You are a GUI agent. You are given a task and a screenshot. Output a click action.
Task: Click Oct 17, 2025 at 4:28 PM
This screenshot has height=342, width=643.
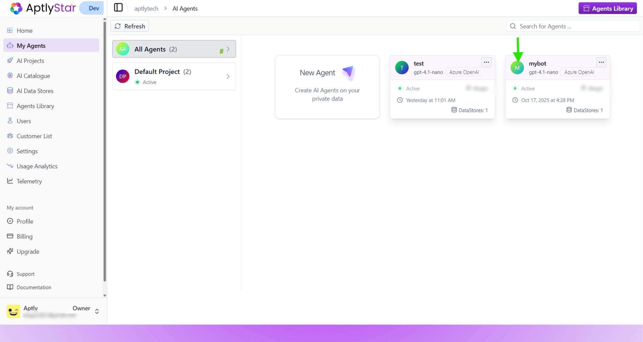point(548,100)
